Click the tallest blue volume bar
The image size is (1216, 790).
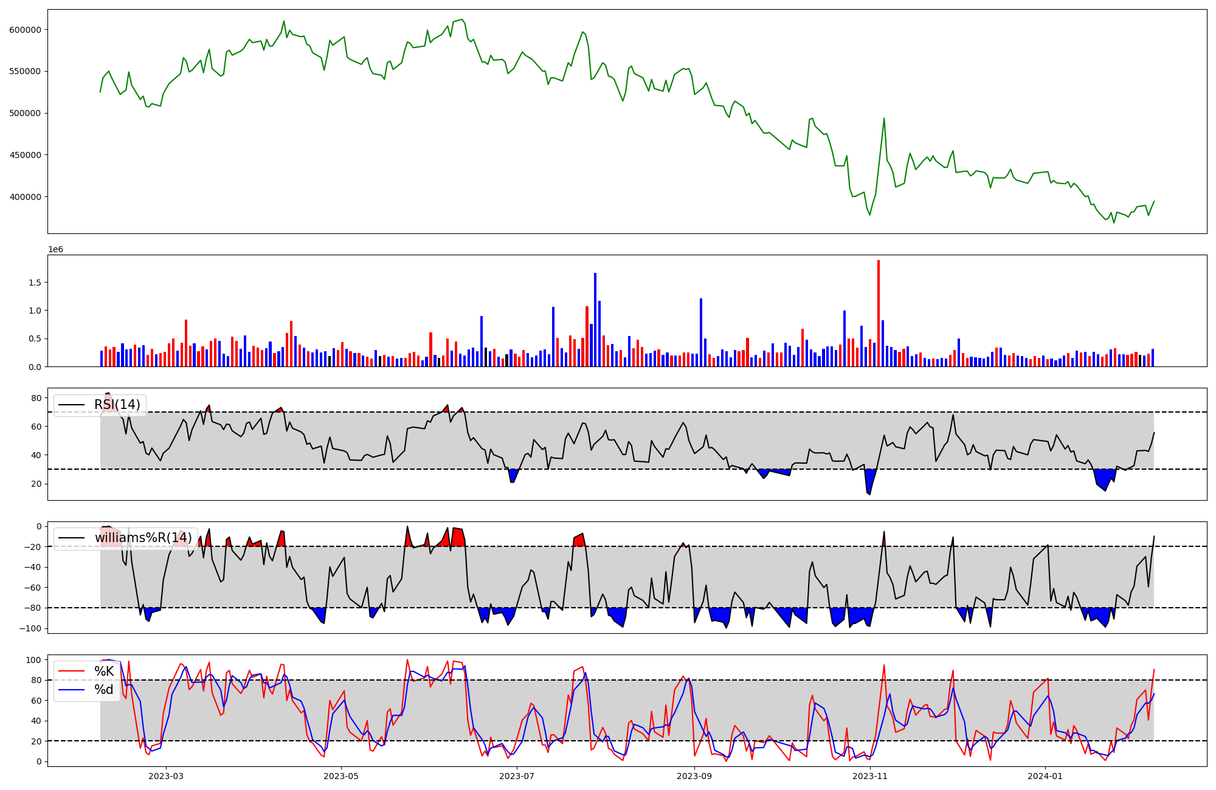tap(595, 319)
